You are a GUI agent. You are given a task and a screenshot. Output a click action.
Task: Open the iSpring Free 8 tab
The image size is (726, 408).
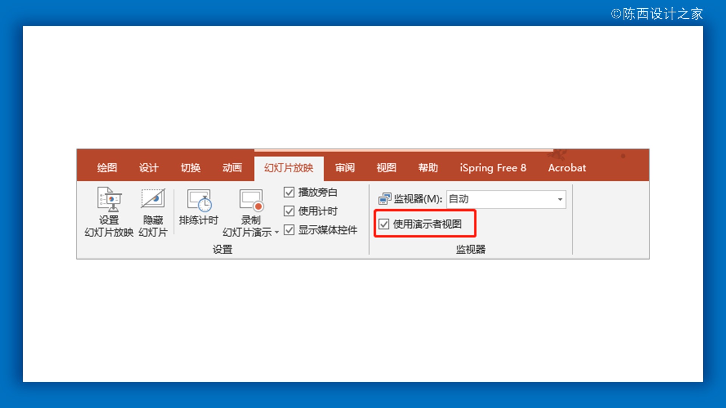(x=493, y=168)
